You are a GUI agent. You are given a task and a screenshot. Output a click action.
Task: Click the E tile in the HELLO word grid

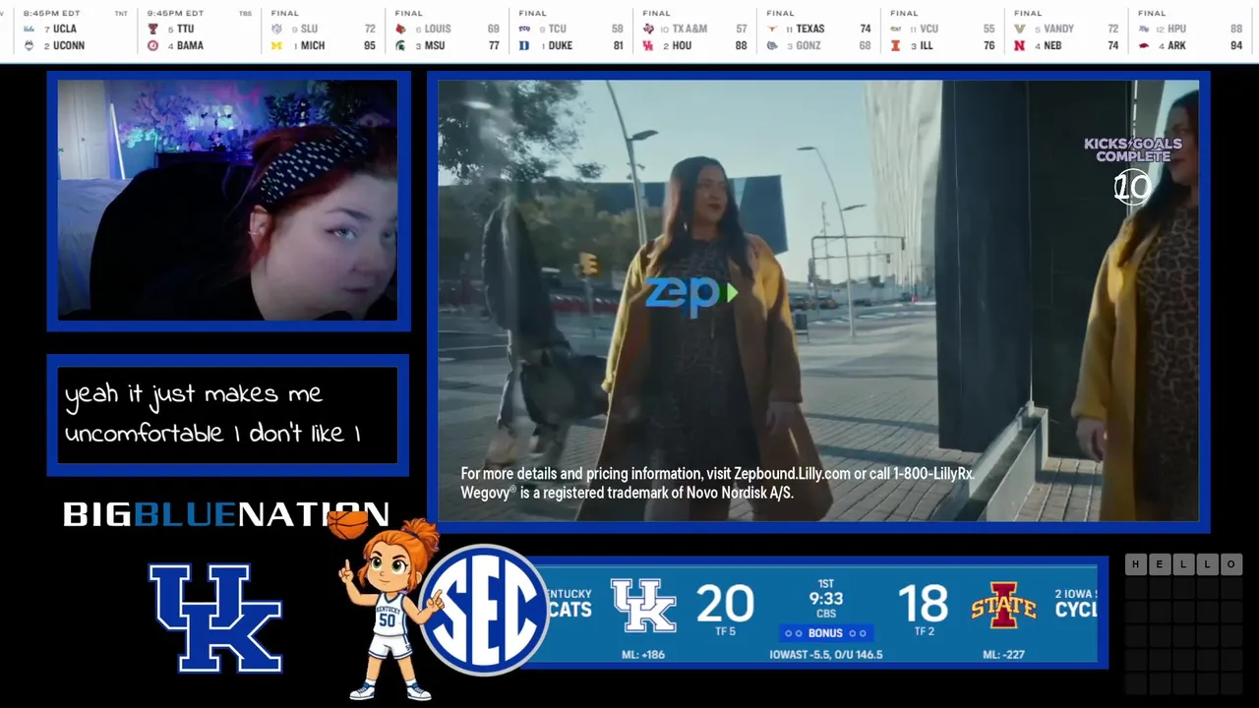tap(1160, 563)
